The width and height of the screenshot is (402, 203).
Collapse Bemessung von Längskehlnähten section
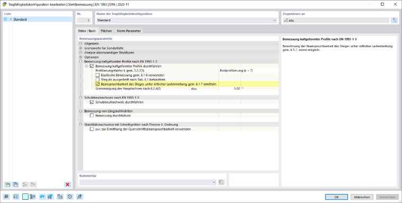pyautogui.click(x=81, y=111)
